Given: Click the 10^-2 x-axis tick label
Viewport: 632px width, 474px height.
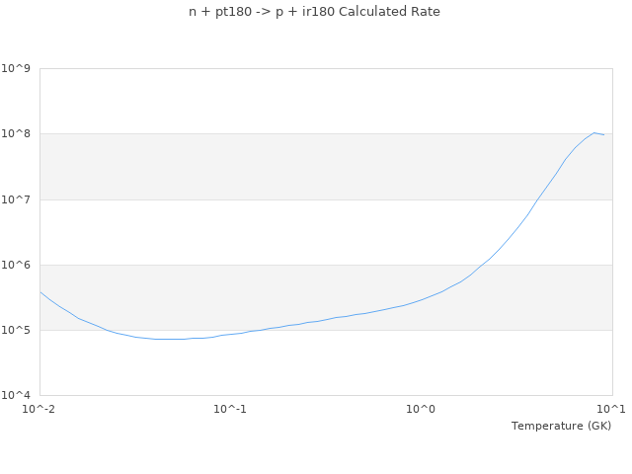Looking at the screenshot, I should click(x=39, y=409).
